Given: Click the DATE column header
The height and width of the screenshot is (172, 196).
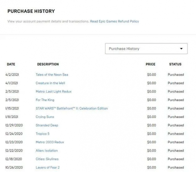Looking at the screenshot, I should point(11,64).
